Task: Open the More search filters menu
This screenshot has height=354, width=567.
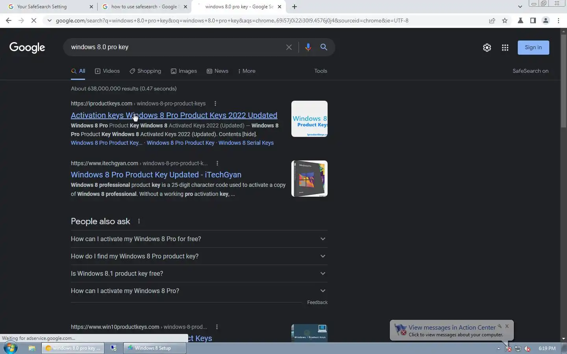Action: [247, 71]
